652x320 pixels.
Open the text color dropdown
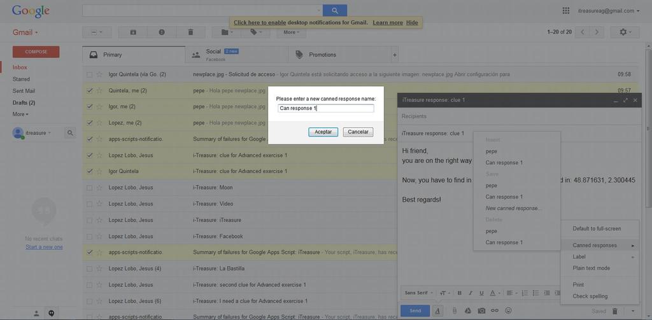coord(494,293)
